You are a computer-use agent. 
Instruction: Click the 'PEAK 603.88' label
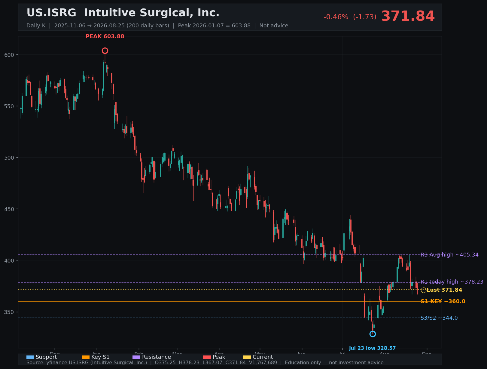coord(105,36)
